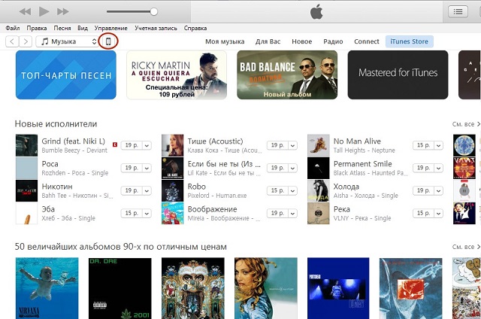Go forward with the right arrow button
This screenshot has width=481, height=319.
point(26,41)
